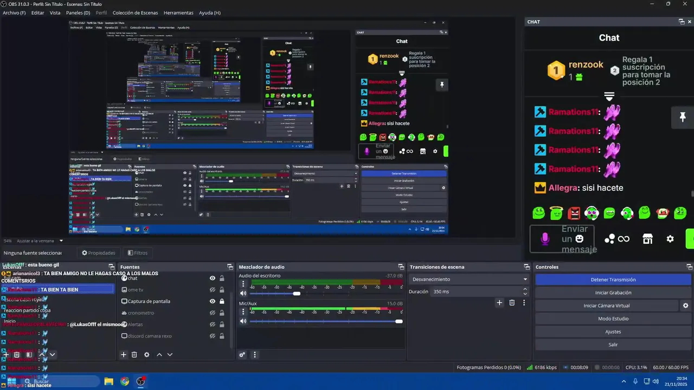Add a new scene transition
Viewport: 694px width, 390px height.
[499, 303]
